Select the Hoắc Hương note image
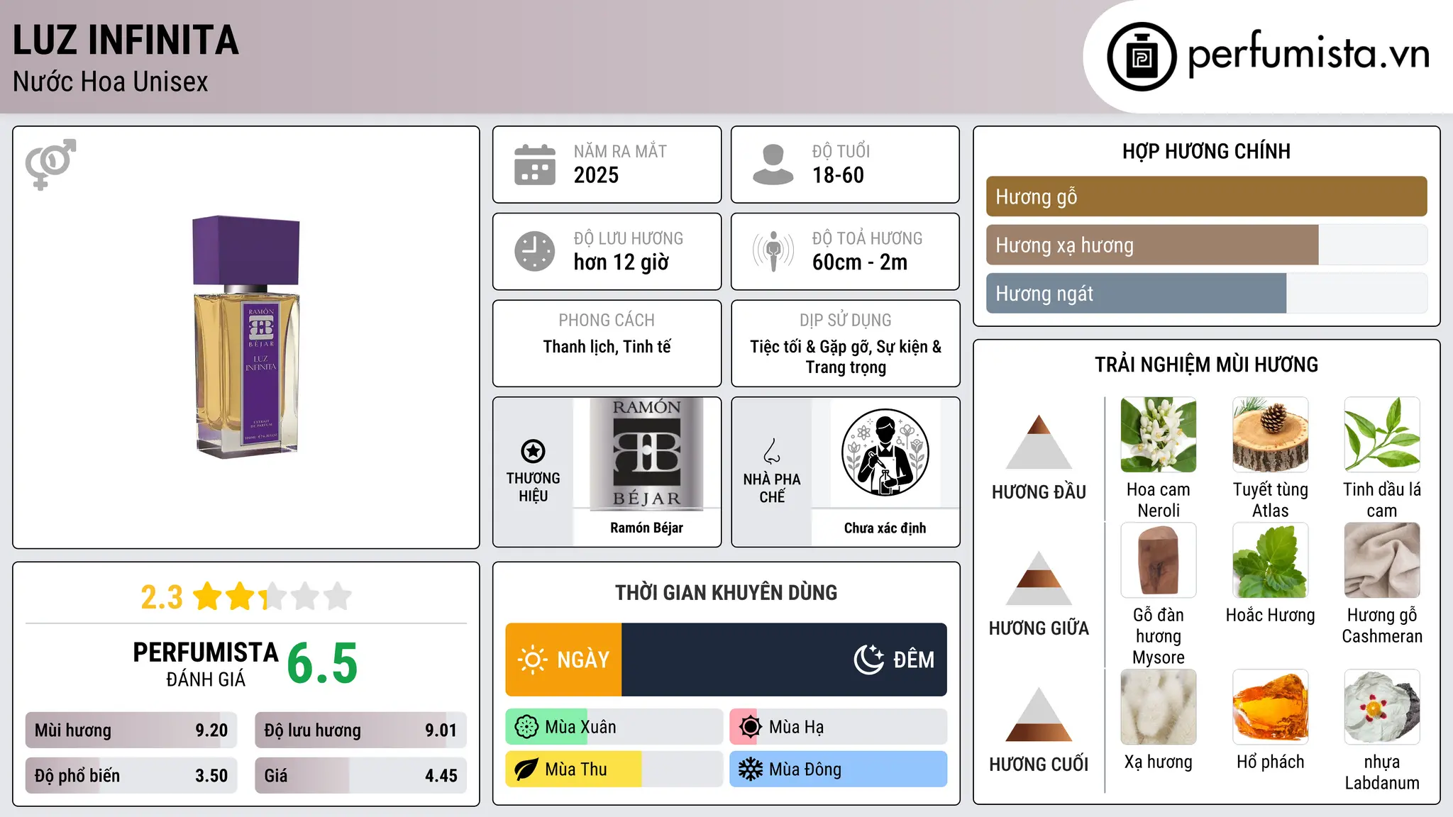 (1270, 560)
